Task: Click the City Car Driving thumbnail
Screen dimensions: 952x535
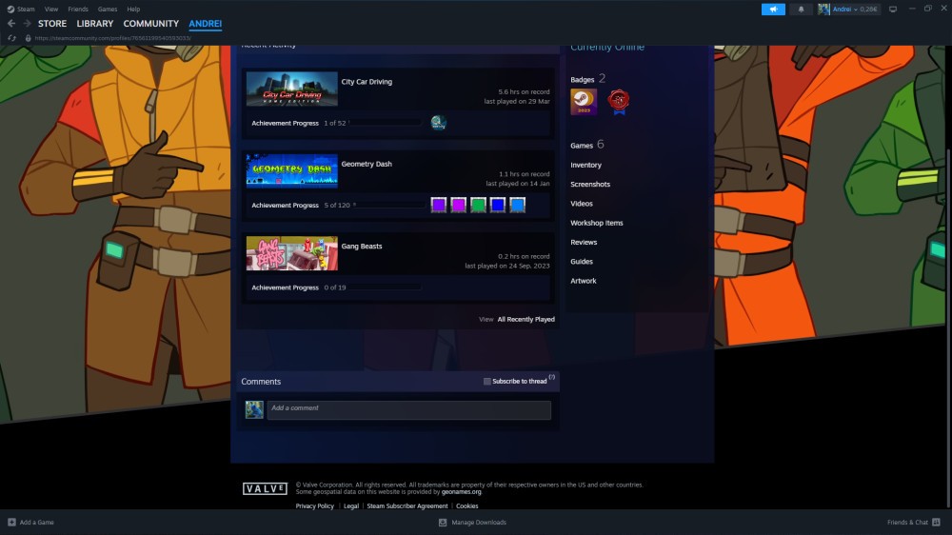Action: click(x=292, y=89)
